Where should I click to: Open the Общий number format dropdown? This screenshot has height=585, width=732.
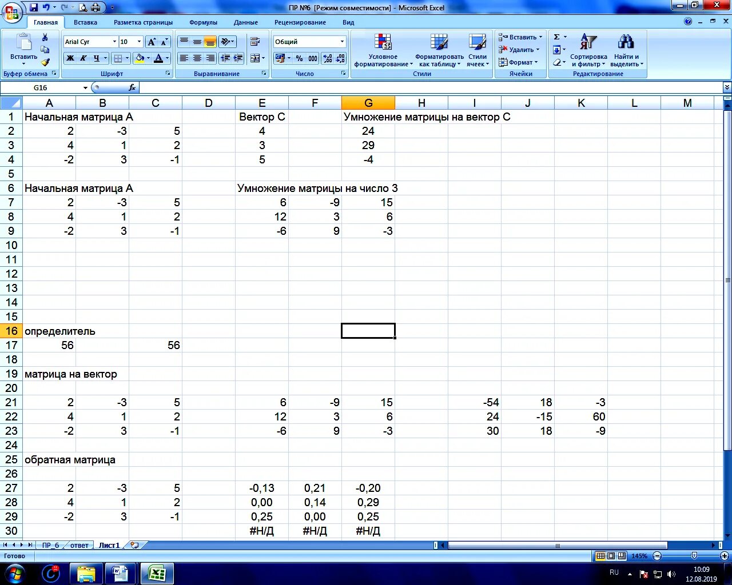[343, 42]
